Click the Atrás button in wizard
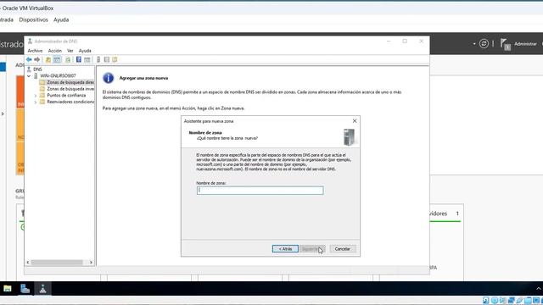543x305 pixels. tap(285, 249)
